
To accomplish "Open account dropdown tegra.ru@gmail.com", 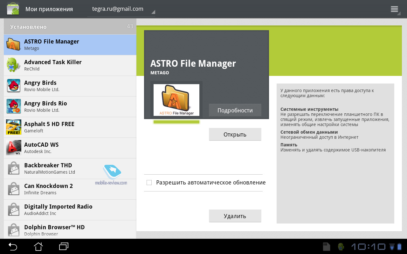I will click(121, 9).
